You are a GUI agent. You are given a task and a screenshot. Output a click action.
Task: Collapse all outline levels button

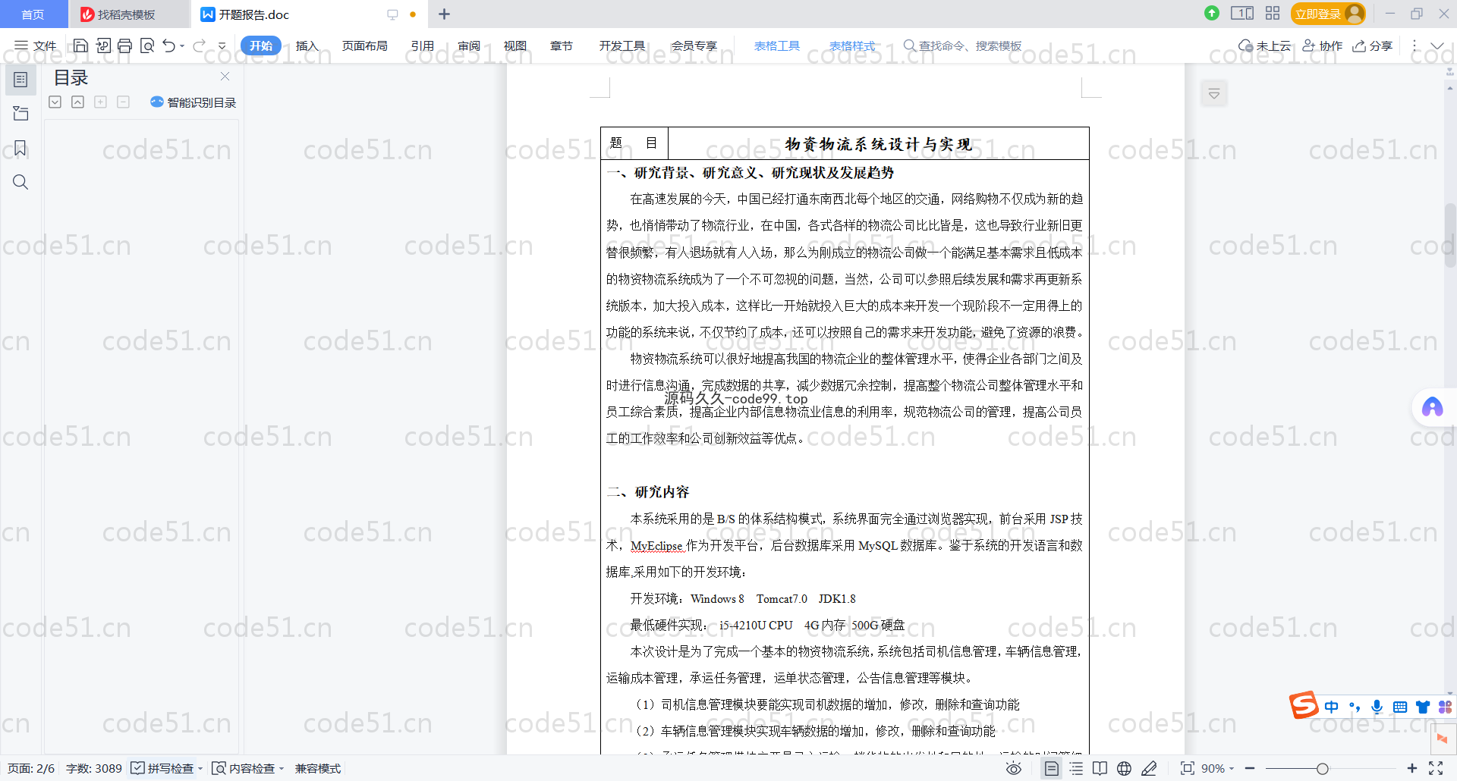pos(77,102)
